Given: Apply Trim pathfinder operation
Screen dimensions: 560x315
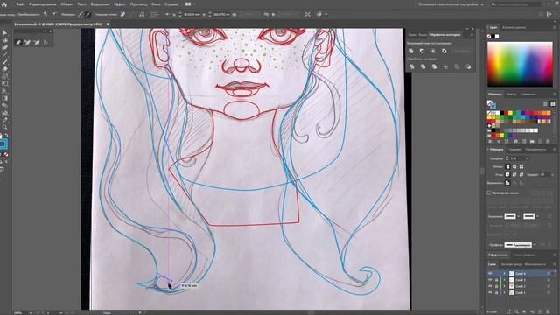Looking at the screenshot, I should coord(423,66).
